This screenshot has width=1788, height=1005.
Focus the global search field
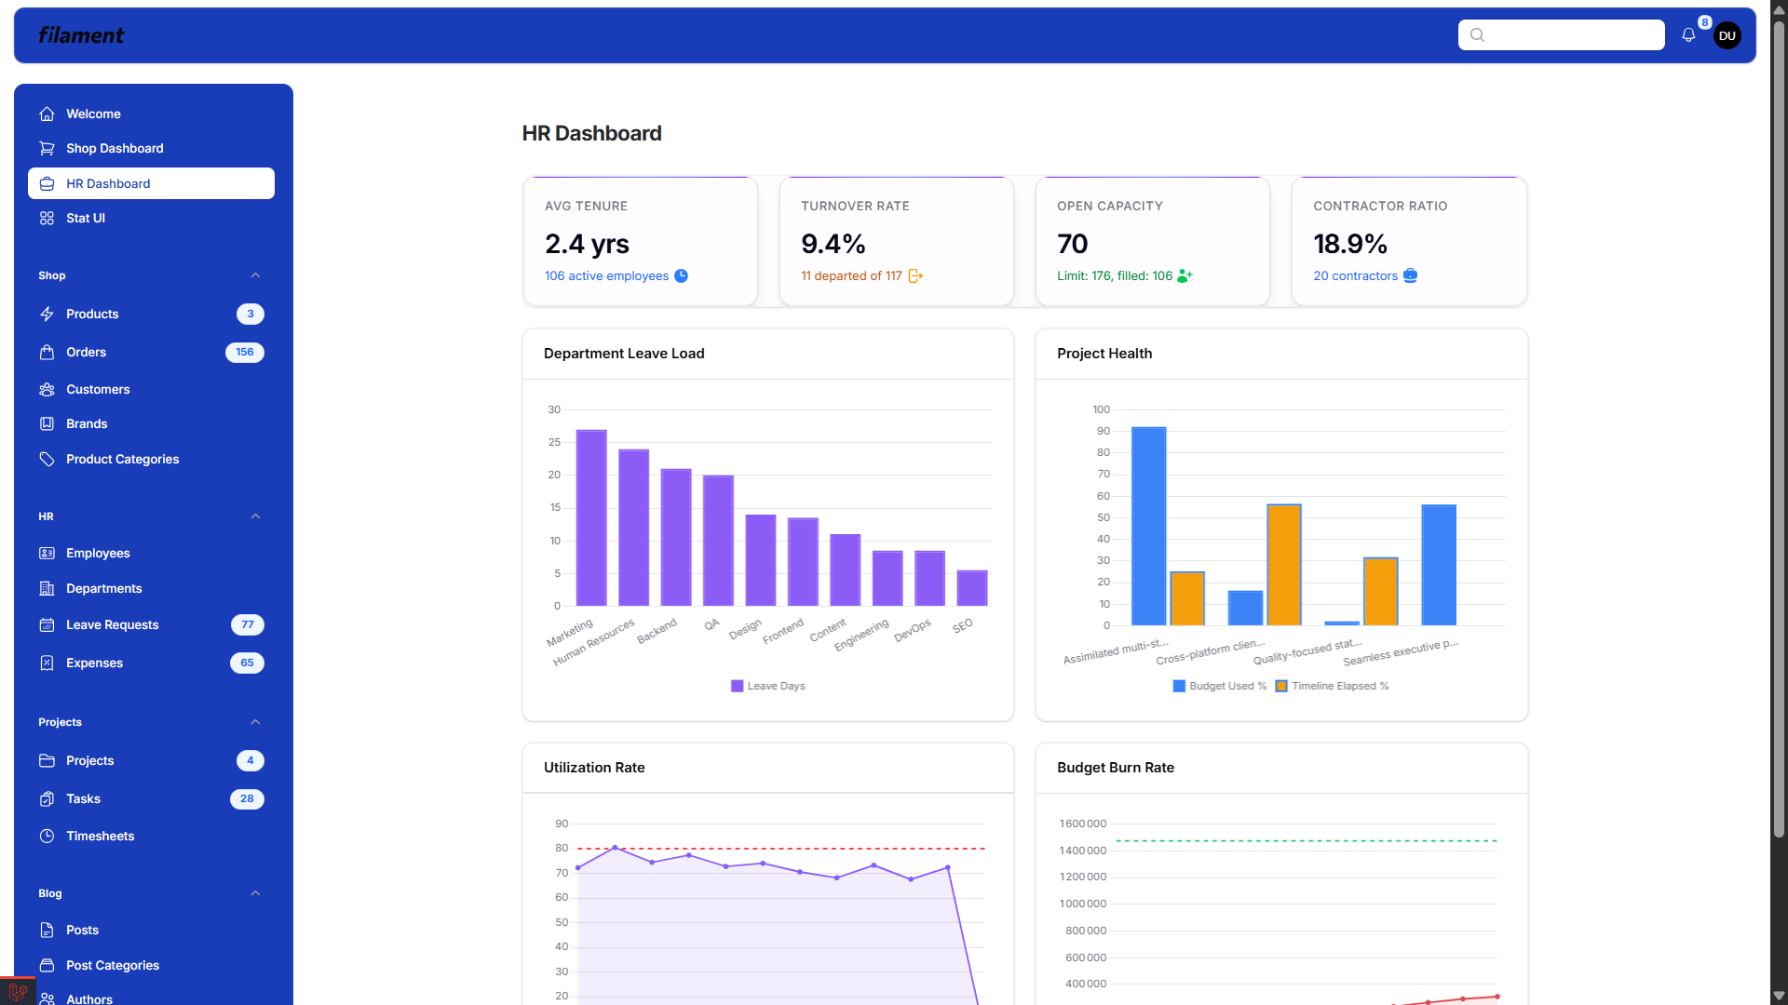point(1561,35)
